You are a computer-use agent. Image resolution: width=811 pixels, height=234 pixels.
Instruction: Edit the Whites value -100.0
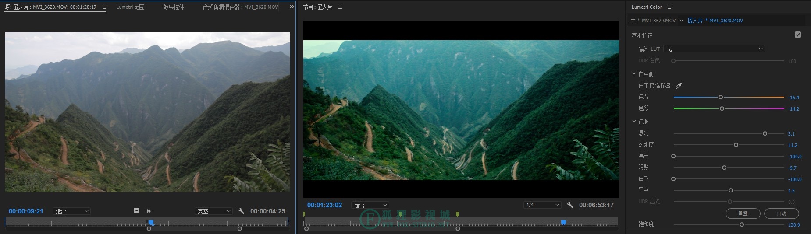pyautogui.click(x=795, y=179)
